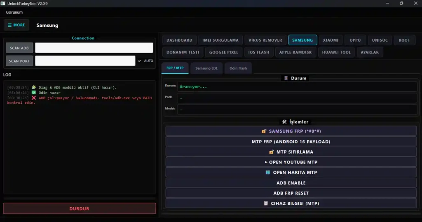Click OPEN YOUTUBE MTP play button
Image resolution: width=422 pixels, height=222 pixels.
point(291,162)
